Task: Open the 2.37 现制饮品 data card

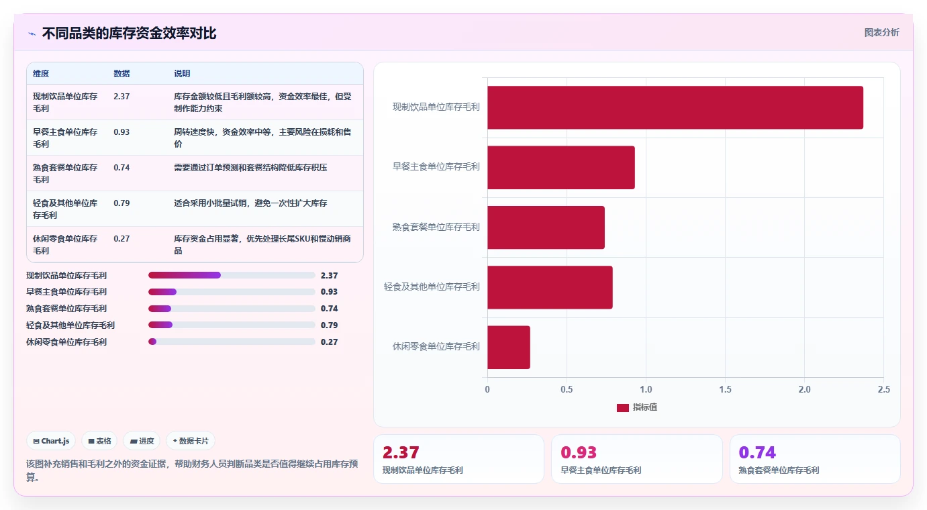Action: point(458,459)
